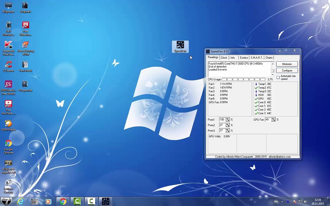Image resolution: width=330 pixels, height=206 pixels.
Task: Open the Exotics tab
Action: tap(244, 58)
